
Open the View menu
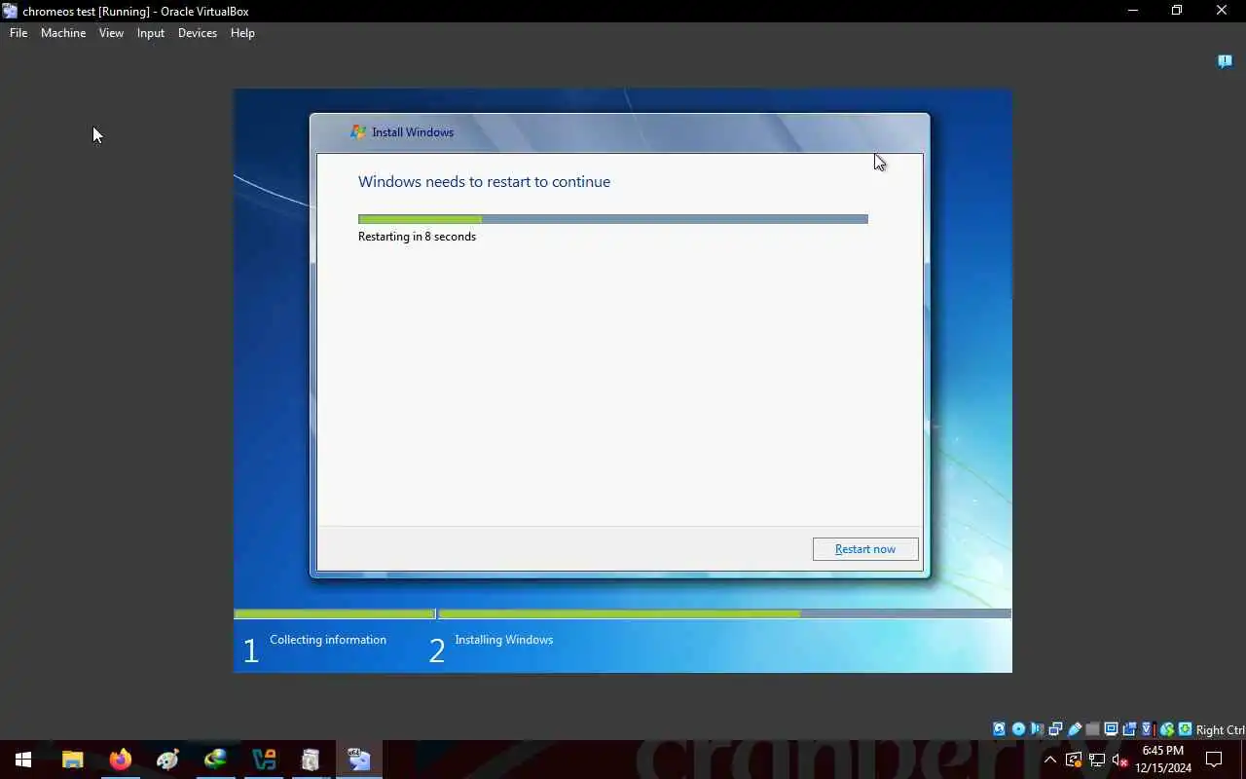pyautogui.click(x=111, y=33)
